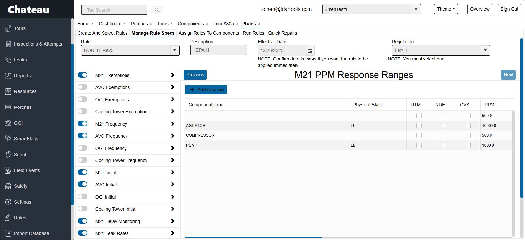
Task: Click the horizontal scrollbar under the table
Action: 253,237
